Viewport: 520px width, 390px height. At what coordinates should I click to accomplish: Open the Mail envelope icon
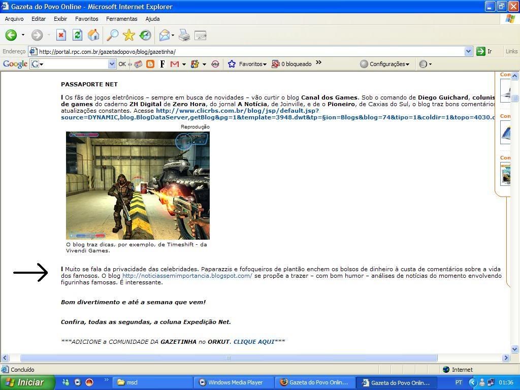(165, 35)
